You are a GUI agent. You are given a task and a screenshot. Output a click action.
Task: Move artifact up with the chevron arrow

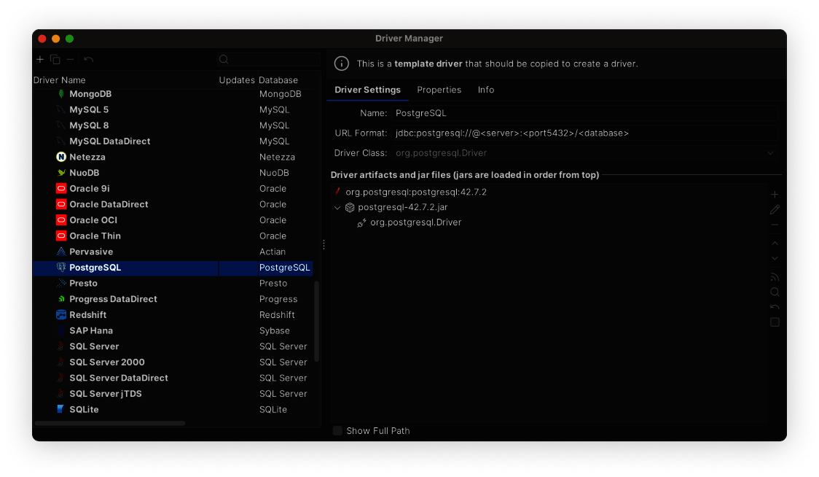775,243
